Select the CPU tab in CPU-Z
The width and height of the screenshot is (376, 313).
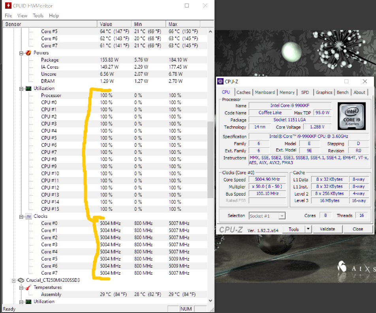point(226,92)
